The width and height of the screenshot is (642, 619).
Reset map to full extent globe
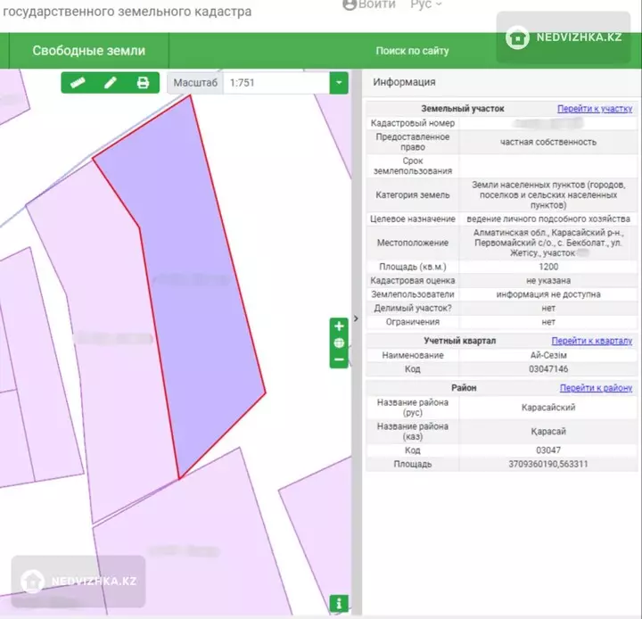[x=339, y=343]
